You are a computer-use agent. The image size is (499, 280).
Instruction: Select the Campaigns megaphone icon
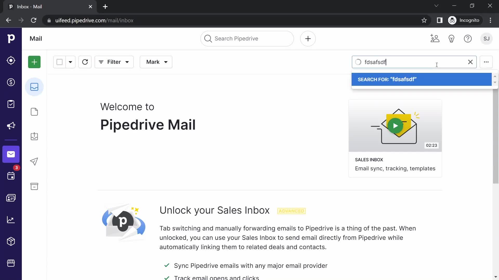11,125
